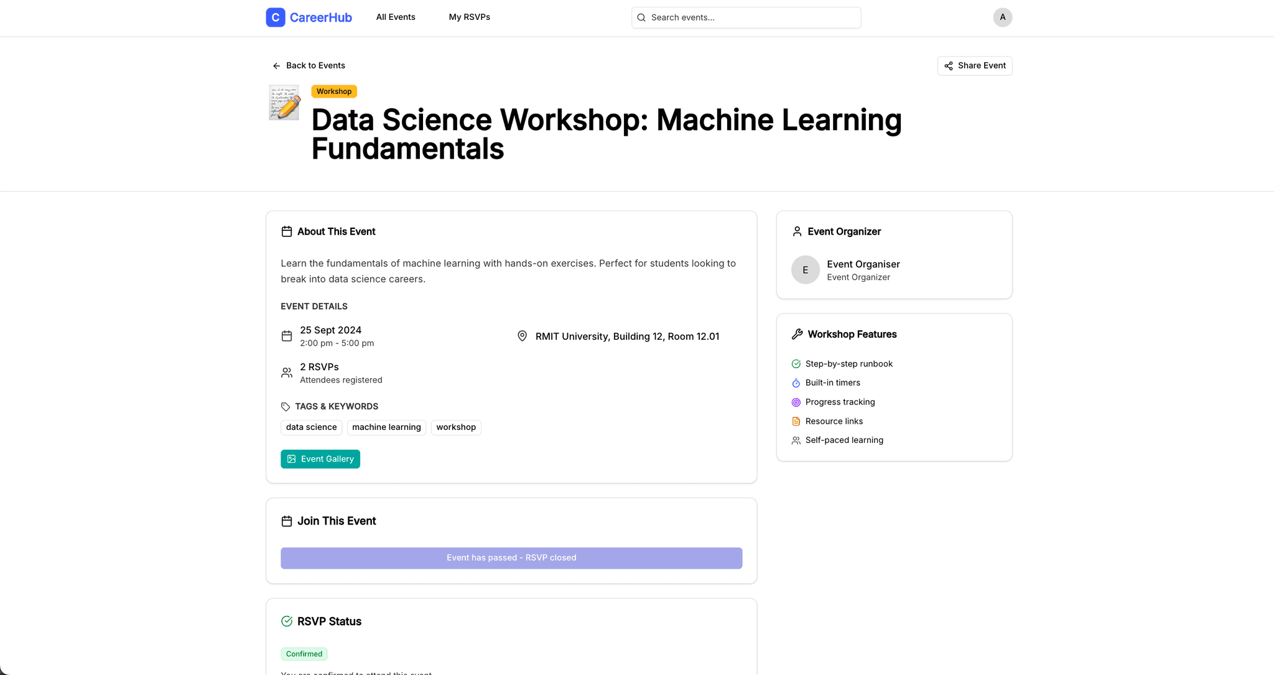Select the yellow Workshop badge
The image size is (1274, 675).
point(333,91)
